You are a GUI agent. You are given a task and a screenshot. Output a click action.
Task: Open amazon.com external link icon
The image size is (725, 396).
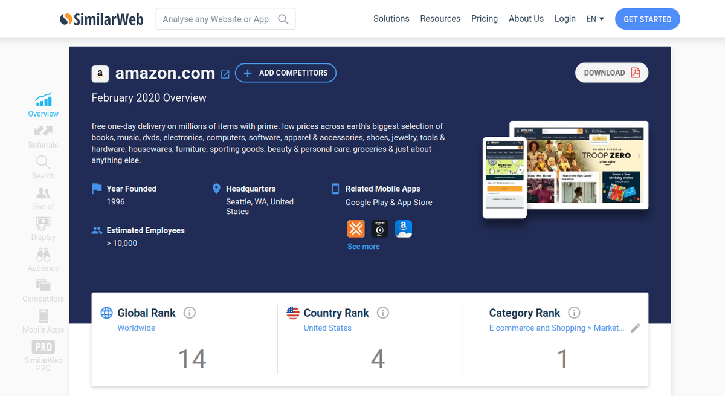(225, 74)
